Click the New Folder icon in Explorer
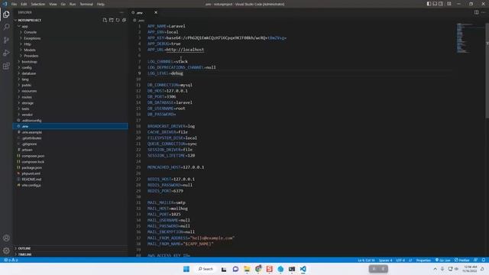489x275 pixels. tap(112, 20)
